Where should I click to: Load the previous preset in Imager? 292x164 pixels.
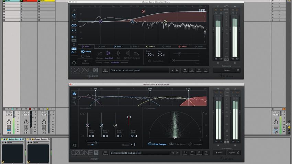pos(173,153)
